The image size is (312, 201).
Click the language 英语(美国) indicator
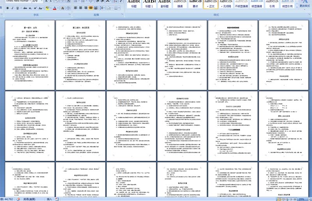click(x=30, y=199)
